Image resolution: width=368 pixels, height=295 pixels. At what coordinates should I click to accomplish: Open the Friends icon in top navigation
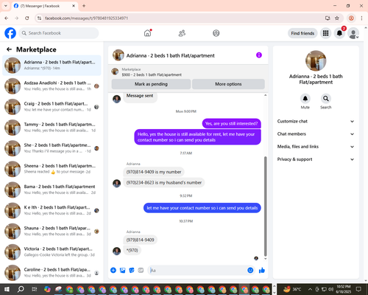pyautogui.click(x=182, y=33)
